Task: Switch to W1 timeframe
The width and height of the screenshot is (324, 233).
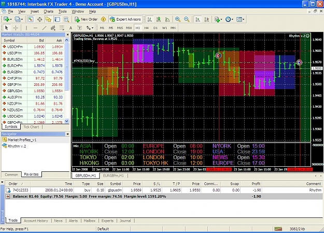Action: tap(164, 27)
